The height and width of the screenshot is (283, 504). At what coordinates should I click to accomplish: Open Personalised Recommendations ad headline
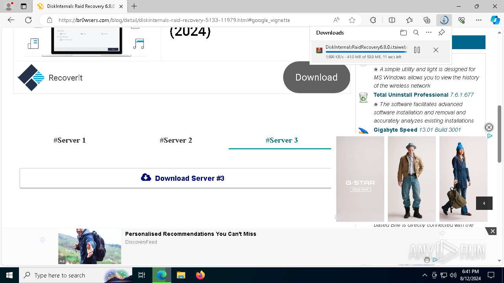pos(191,234)
